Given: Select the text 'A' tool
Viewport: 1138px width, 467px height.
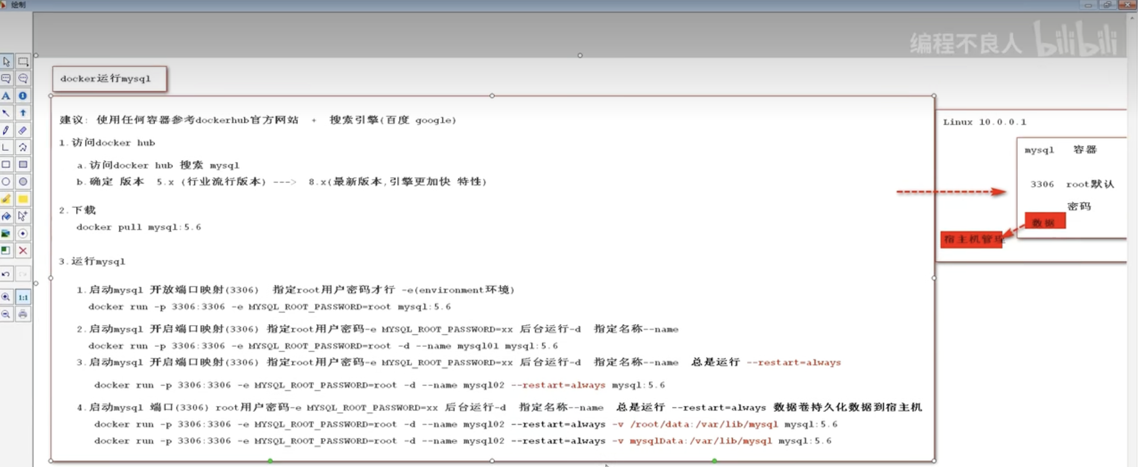Looking at the screenshot, I should pos(6,96).
